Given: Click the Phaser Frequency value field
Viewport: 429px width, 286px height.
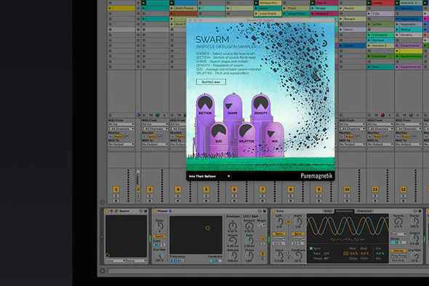Looking at the screenshot, I should (176, 261).
